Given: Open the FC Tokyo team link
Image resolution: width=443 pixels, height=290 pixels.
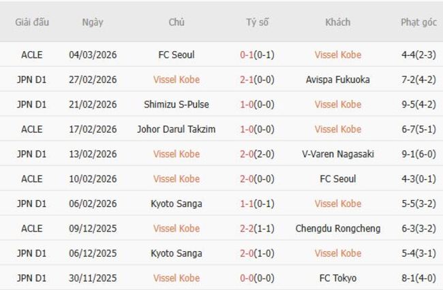Looking at the screenshot, I should click(x=338, y=278).
